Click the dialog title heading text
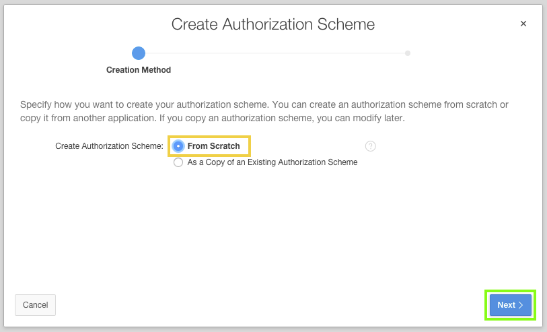547x332 pixels. point(273,25)
